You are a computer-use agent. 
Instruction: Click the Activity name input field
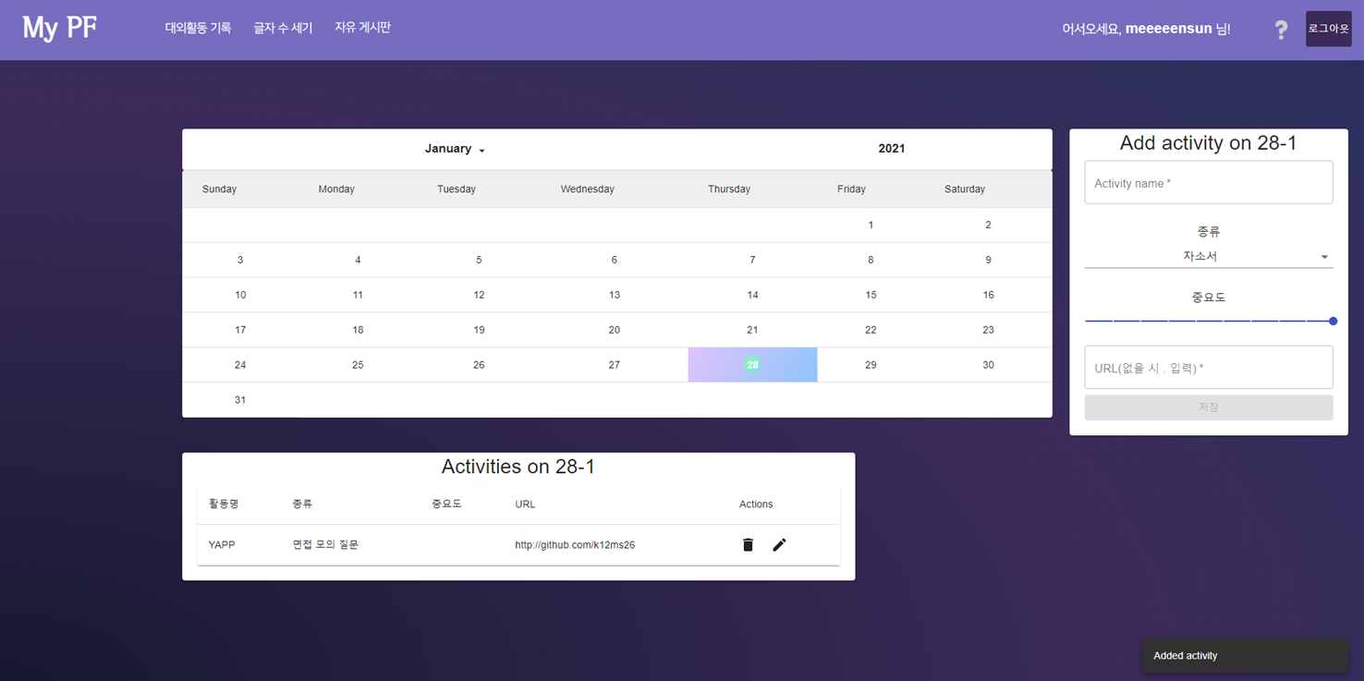pyautogui.click(x=1208, y=182)
